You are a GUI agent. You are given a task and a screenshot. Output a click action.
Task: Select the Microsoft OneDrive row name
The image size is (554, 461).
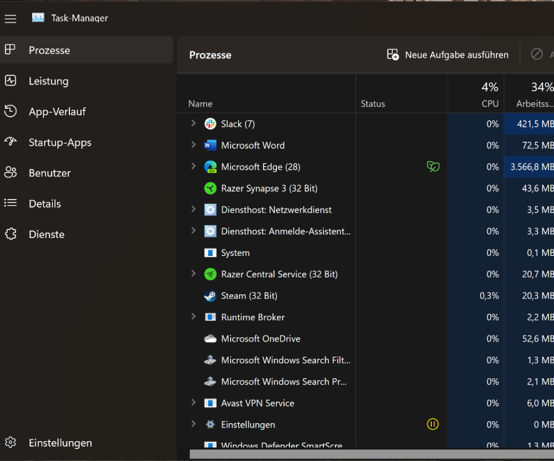tap(261, 339)
